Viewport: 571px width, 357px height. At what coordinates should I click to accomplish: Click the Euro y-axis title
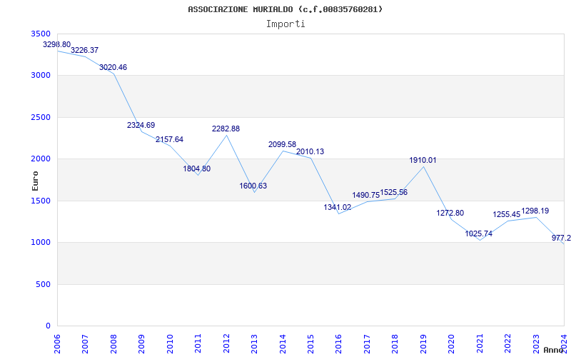[x=35, y=181]
